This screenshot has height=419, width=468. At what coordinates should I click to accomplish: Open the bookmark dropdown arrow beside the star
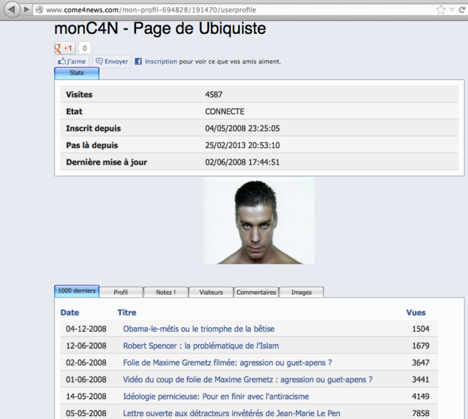pyautogui.click(x=452, y=10)
